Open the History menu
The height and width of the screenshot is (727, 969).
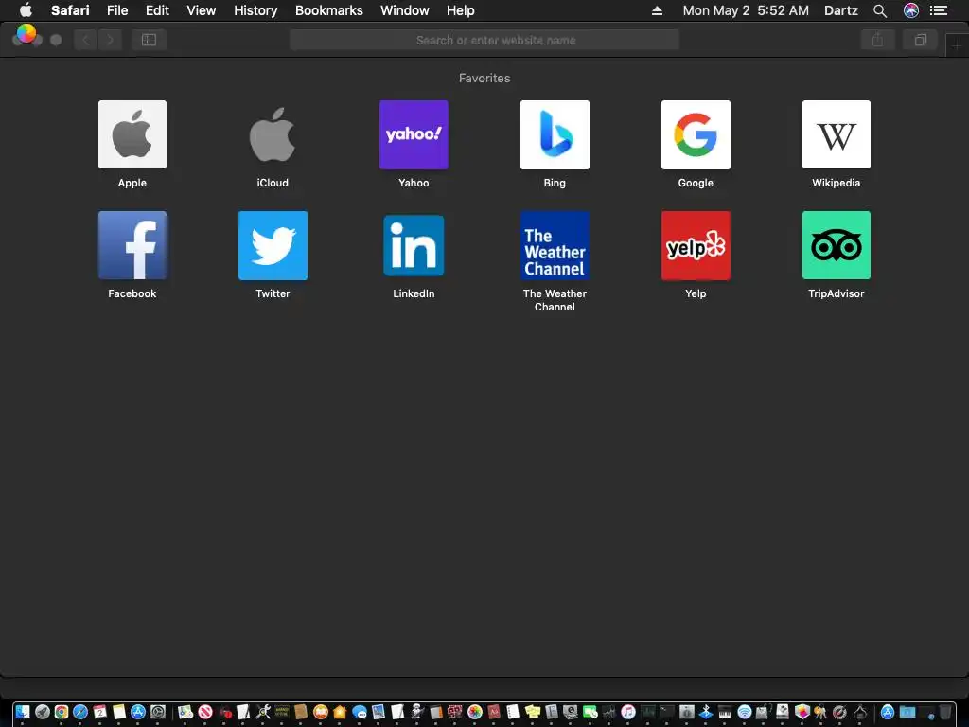pos(255,10)
